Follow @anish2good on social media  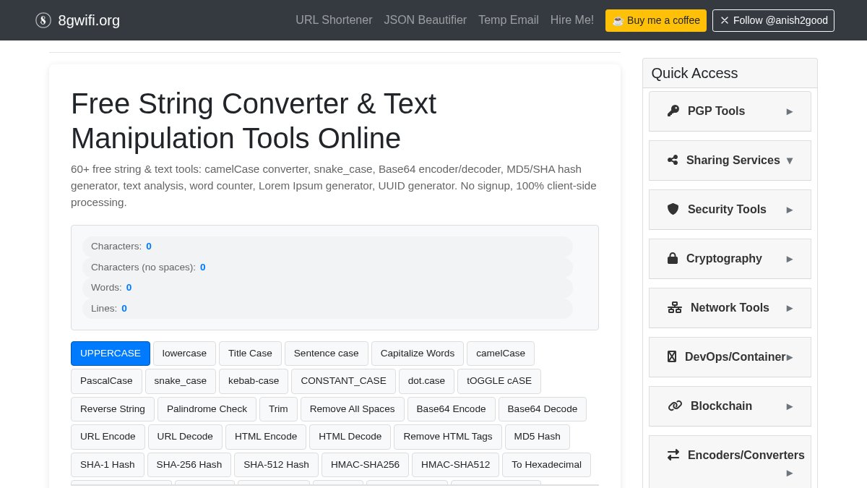pyautogui.click(x=773, y=20)
